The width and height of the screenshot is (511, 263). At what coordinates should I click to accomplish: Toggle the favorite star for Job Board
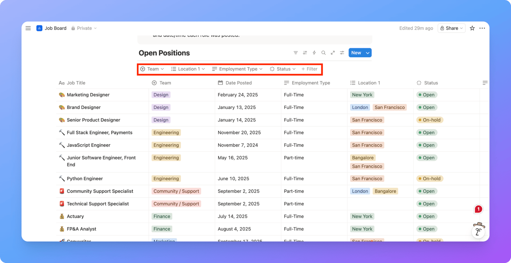(472, 28)
